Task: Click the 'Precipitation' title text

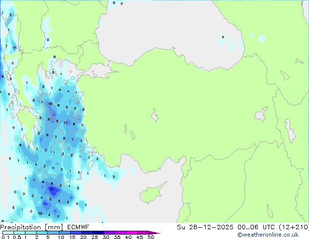Action: pyautogui.click(x=20, y=227)
